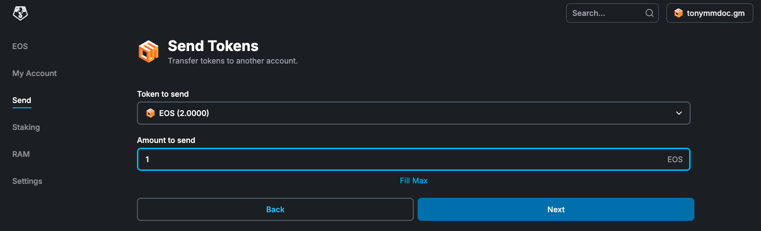Screen dimensions: 761x231
Task: Open My Account in the sidebar
Action: coord(35,73)
